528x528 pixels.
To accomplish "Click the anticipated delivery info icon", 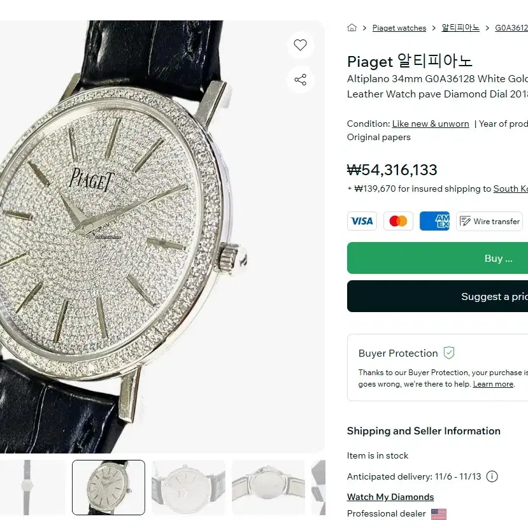I will click(x=492, y=476).
